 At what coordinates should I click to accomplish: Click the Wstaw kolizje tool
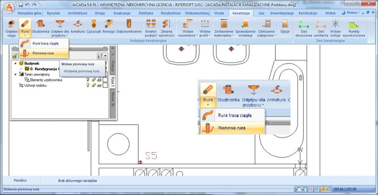click(335, 28)
